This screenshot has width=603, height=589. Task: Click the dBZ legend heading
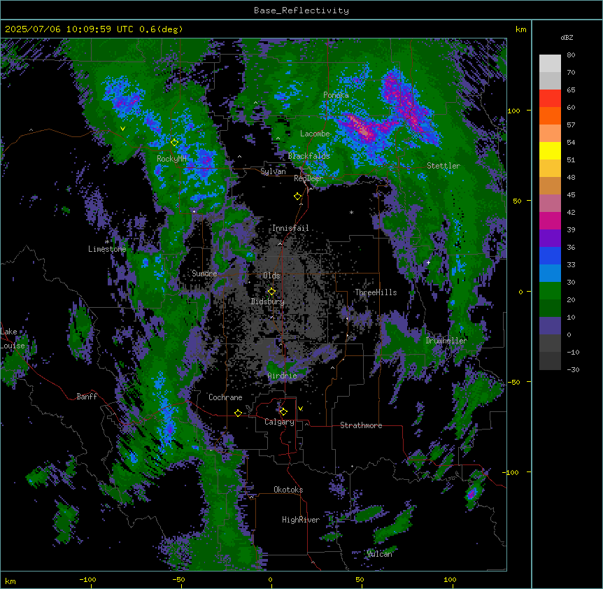coord(567,37)
